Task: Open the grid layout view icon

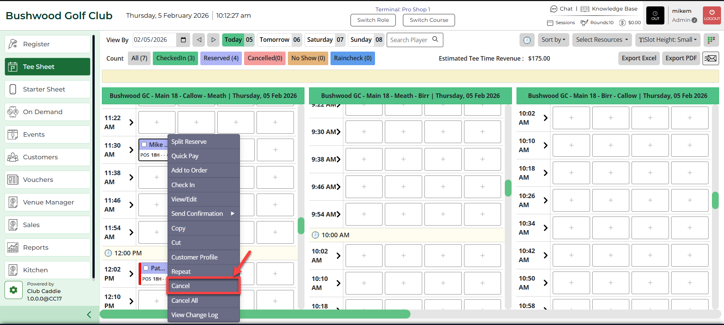Action: click(711, 40)
